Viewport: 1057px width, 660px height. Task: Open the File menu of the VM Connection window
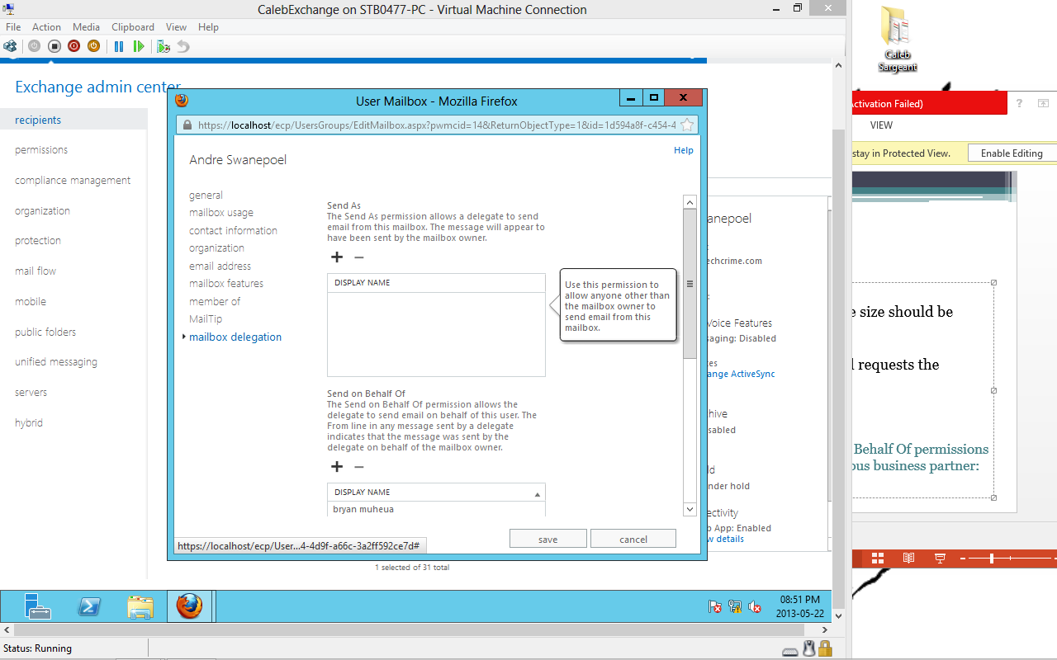[13, 27]
